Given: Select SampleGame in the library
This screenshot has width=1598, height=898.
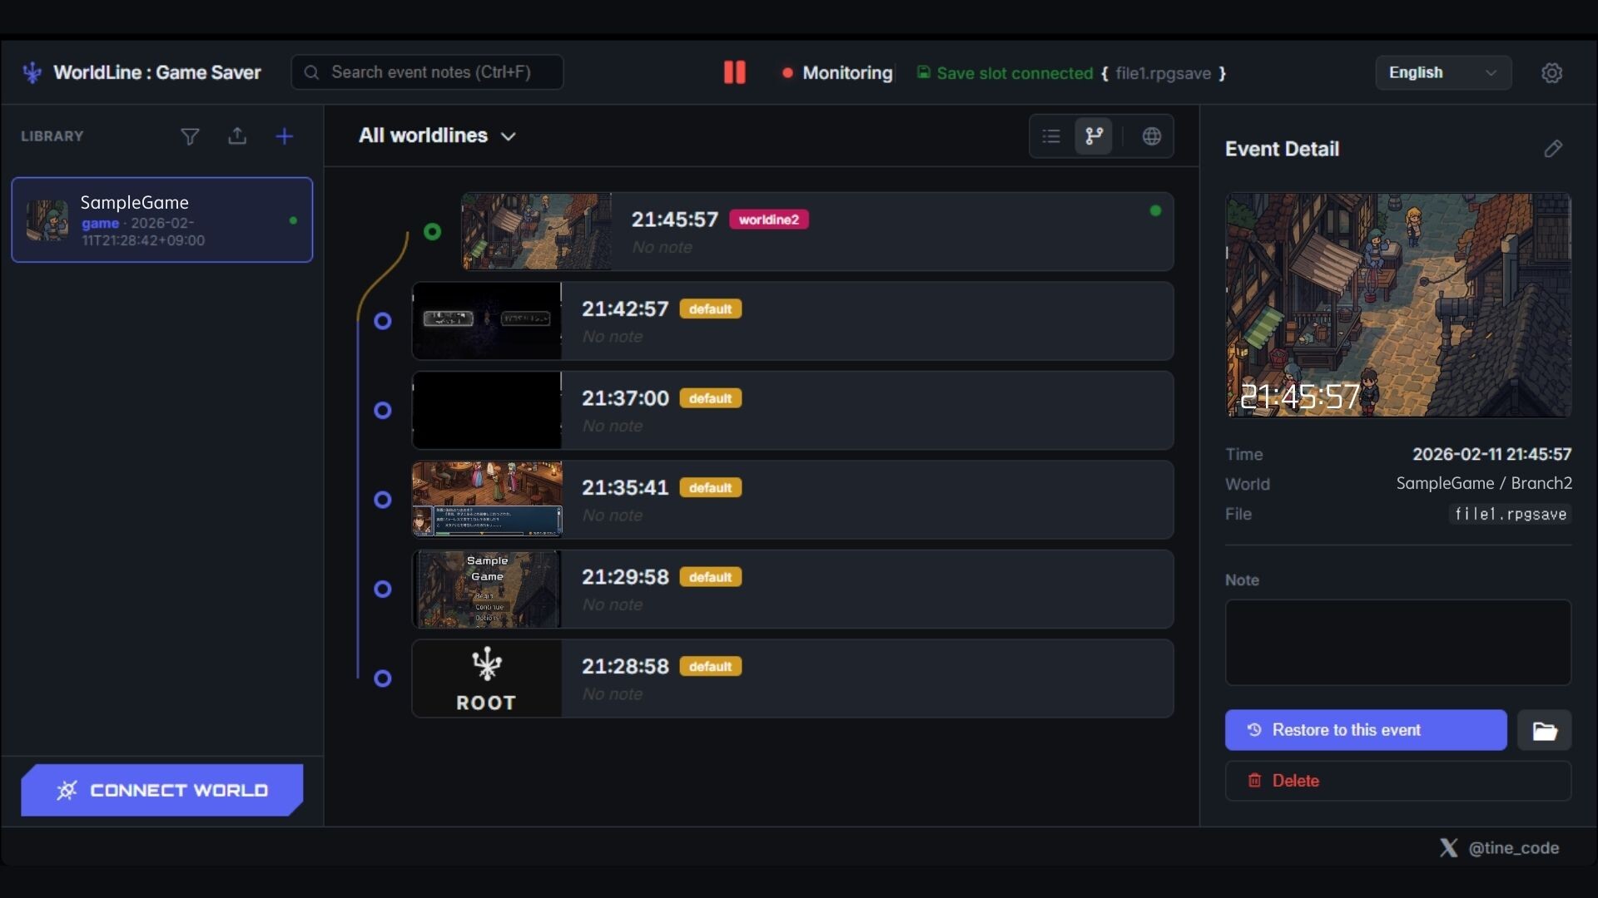Looking at the screenshot, I should pyautogui.click(x=162, y=220).
